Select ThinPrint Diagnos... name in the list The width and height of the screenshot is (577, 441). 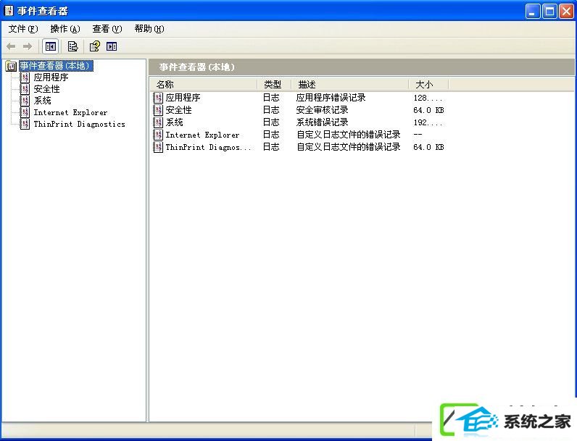(208, 148)
